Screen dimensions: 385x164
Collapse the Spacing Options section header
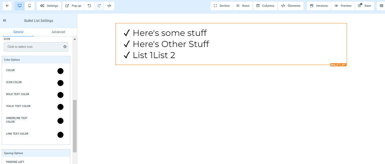coord(36,153)
